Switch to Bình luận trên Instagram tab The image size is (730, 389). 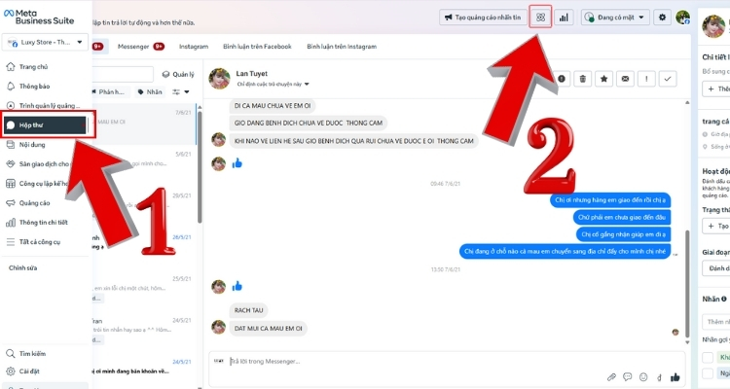point(342,47)
